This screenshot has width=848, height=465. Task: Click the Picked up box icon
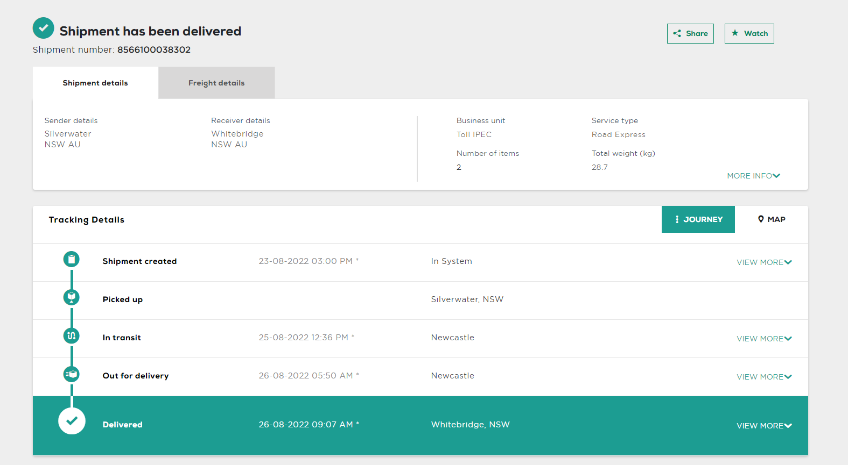(71, 297)
